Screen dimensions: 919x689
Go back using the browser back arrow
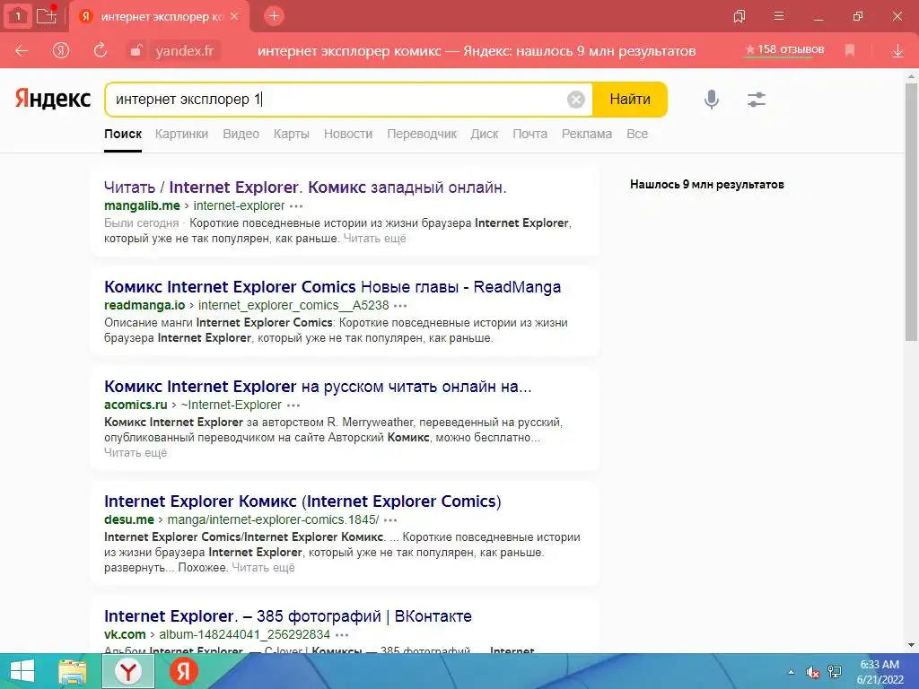click(x=22, y=51)
